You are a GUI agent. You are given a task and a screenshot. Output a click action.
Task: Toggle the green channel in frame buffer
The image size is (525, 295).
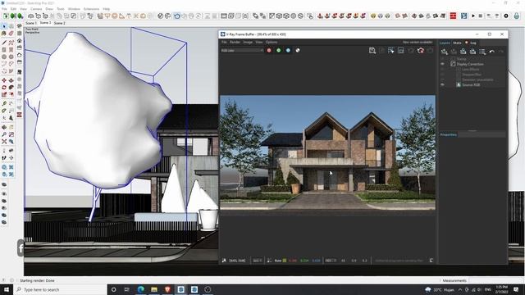coord(279,51)
